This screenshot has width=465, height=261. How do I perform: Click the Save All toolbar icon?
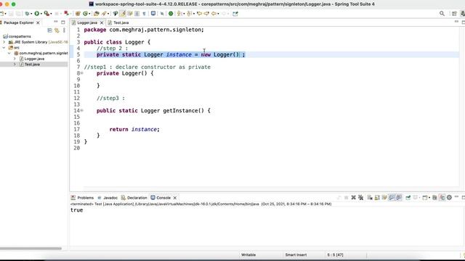point(18,14)
